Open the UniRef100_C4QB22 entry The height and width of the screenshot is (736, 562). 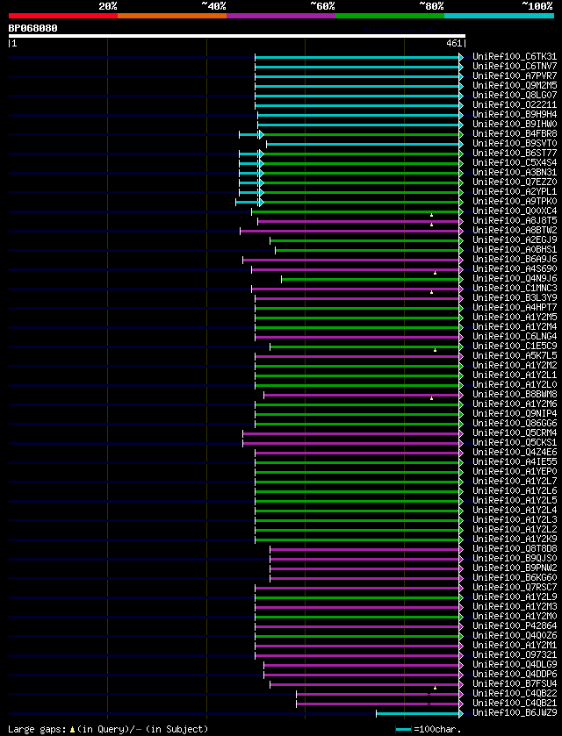(x=515, y=693)
